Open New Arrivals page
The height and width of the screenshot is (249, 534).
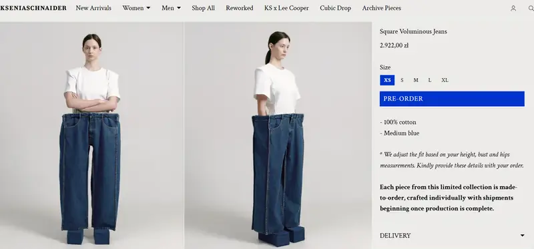[93, 8]
